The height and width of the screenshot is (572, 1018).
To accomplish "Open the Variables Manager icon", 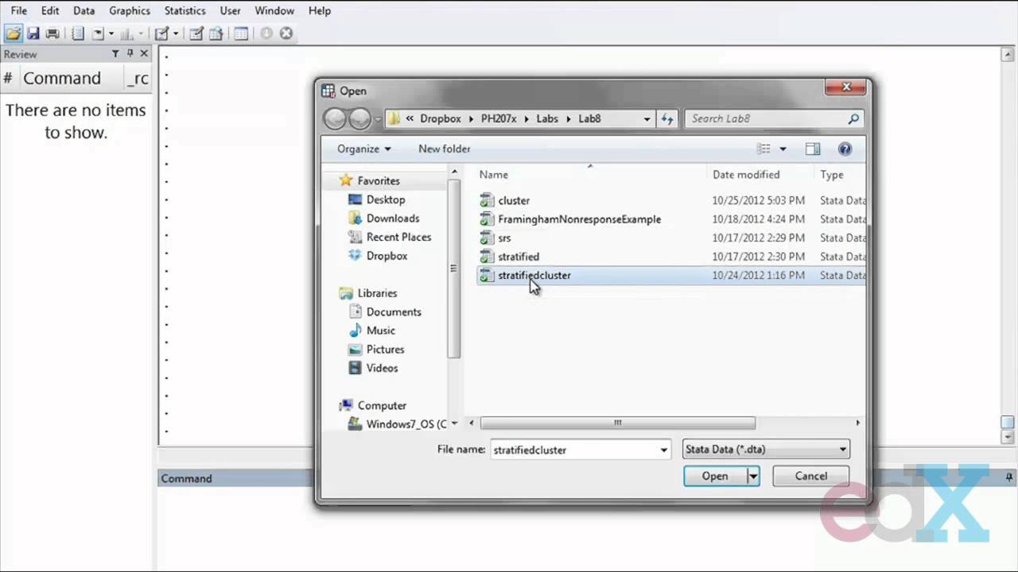I will (241, 33).
